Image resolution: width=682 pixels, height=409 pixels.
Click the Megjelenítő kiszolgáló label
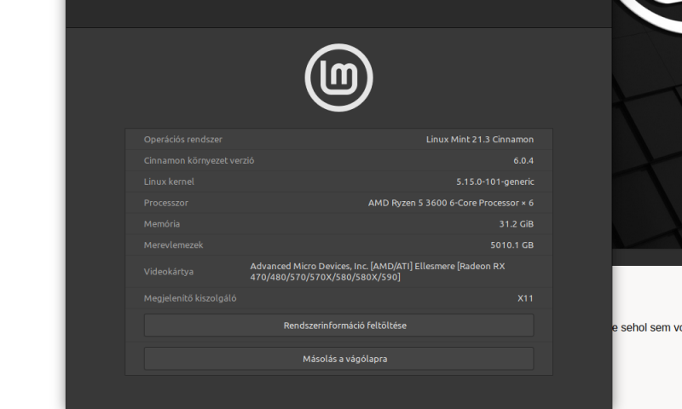tap(190, 298)
